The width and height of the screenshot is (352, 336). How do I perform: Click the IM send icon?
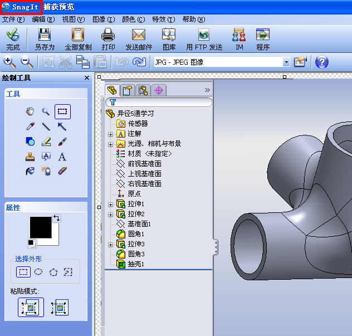tap(239, 35)
